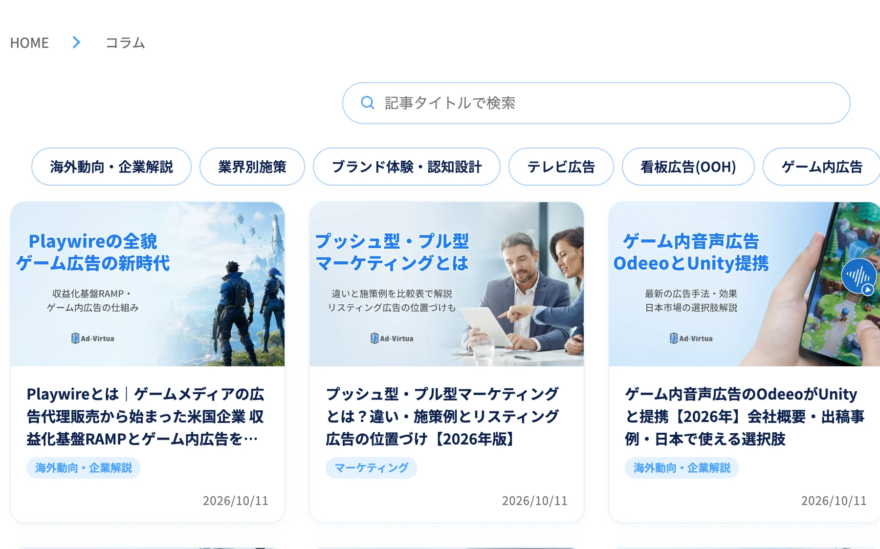
Task: Click subtitle 違いと施策例を比較表で解説 on thumbnail
Action: 392,294
